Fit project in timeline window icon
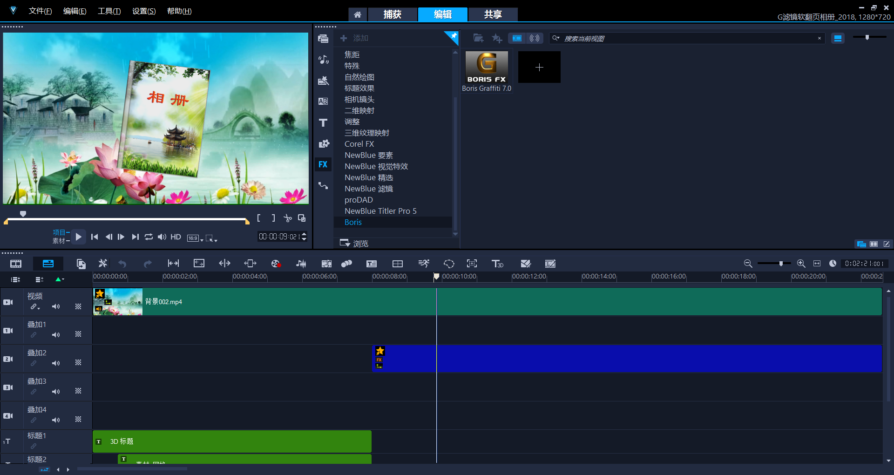Image resolution: width=894 pixels, height=475 pixels. [817, 264]
